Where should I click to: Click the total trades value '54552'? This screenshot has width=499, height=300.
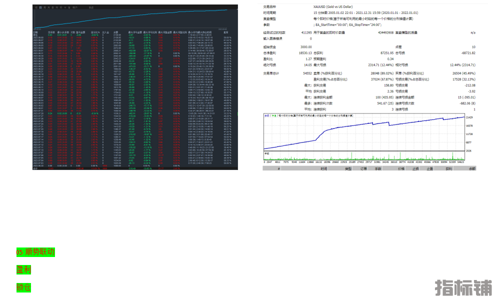click(307, 73)
